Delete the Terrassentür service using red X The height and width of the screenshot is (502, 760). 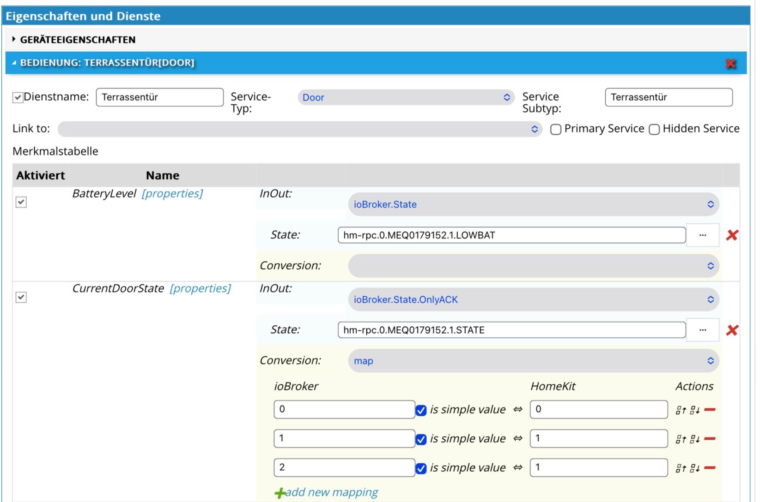730,63
